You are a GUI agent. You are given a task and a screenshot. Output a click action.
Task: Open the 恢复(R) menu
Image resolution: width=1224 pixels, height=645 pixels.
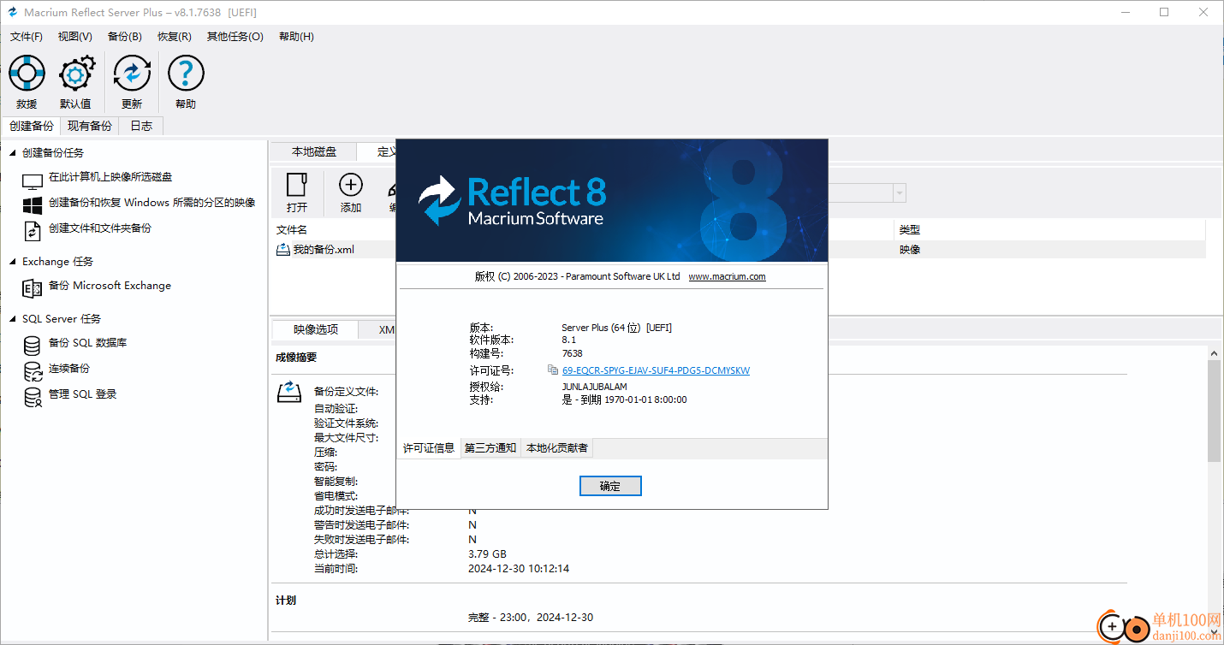click(175, 37)
